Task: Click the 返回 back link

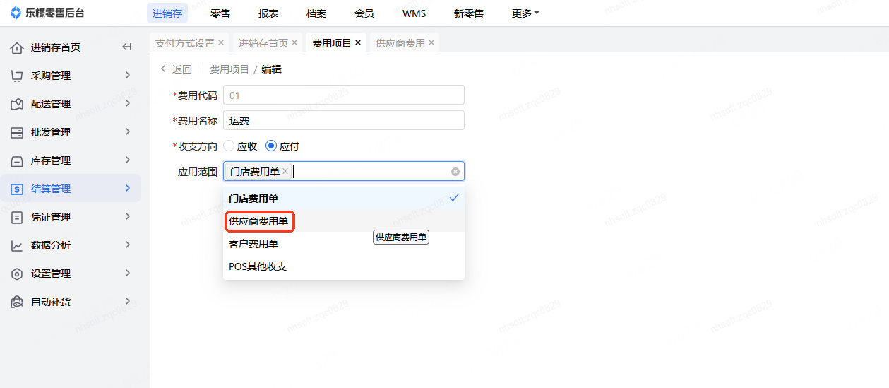Action: 177,69
